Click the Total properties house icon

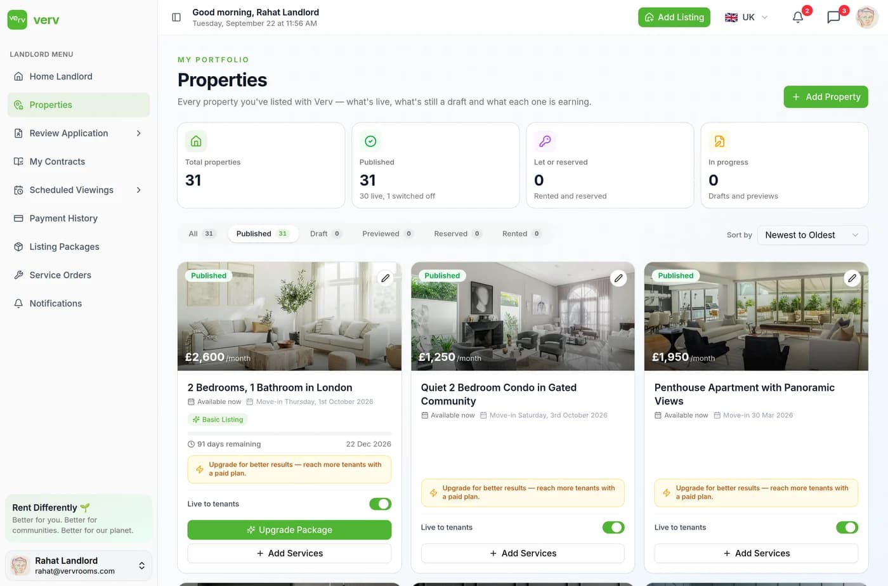pos(196,141)
